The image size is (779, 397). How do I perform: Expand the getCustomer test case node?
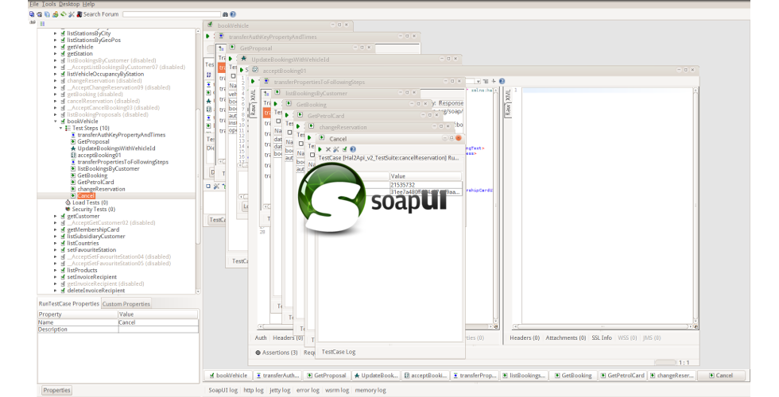point(55,216)
